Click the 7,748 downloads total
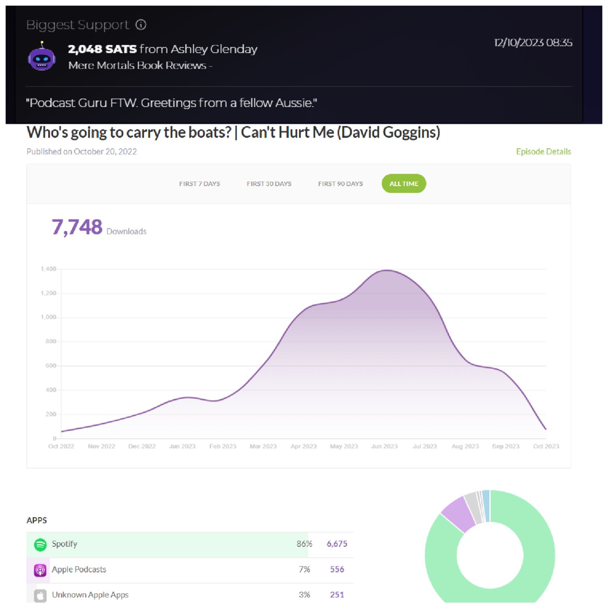The width and height of the screenshot is (608, 608). coord(77,227)
